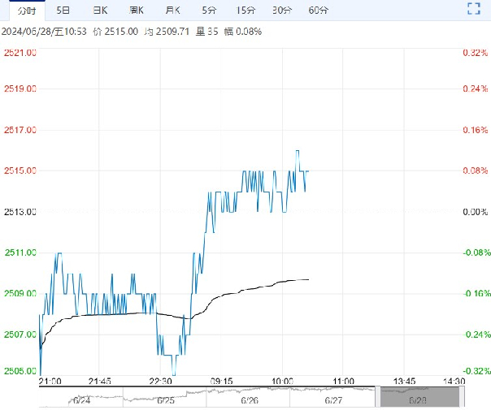Image resolution: width=491 pixels, height=410 pixels.
Task: Select the 日K daily candlestick tab
Action: coord(101,11)
